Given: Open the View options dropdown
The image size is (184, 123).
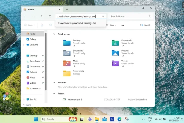Looking at the screenshot, I should point(111,25).
